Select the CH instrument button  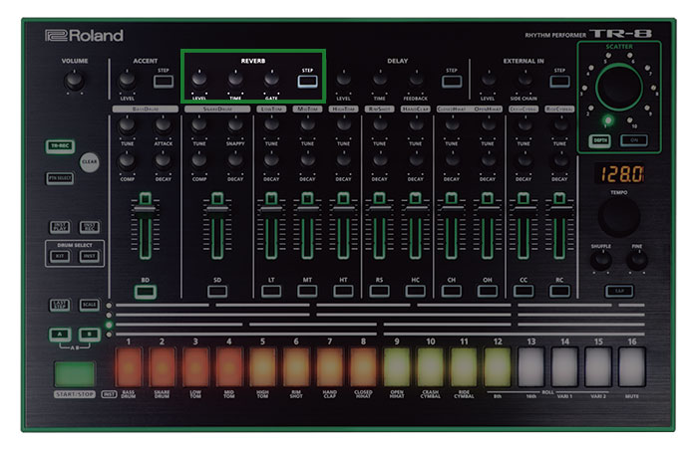pos(452,292)
